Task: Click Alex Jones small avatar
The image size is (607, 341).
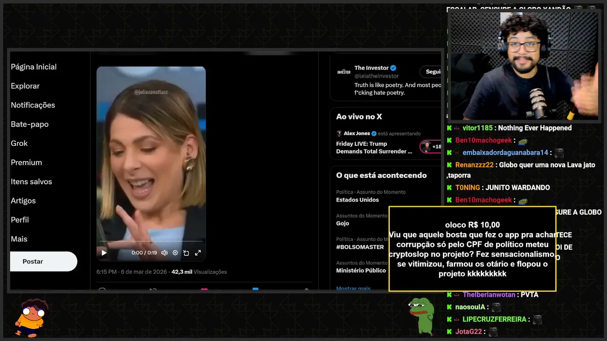Action: pyautogui.click(x=339, y=134)
